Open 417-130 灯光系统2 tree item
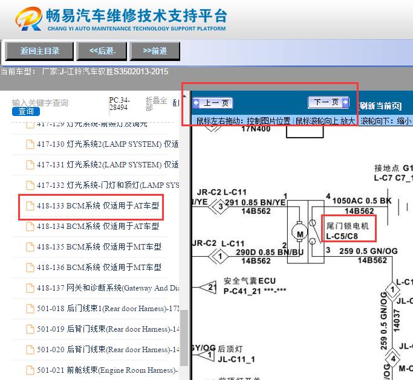 108,144
